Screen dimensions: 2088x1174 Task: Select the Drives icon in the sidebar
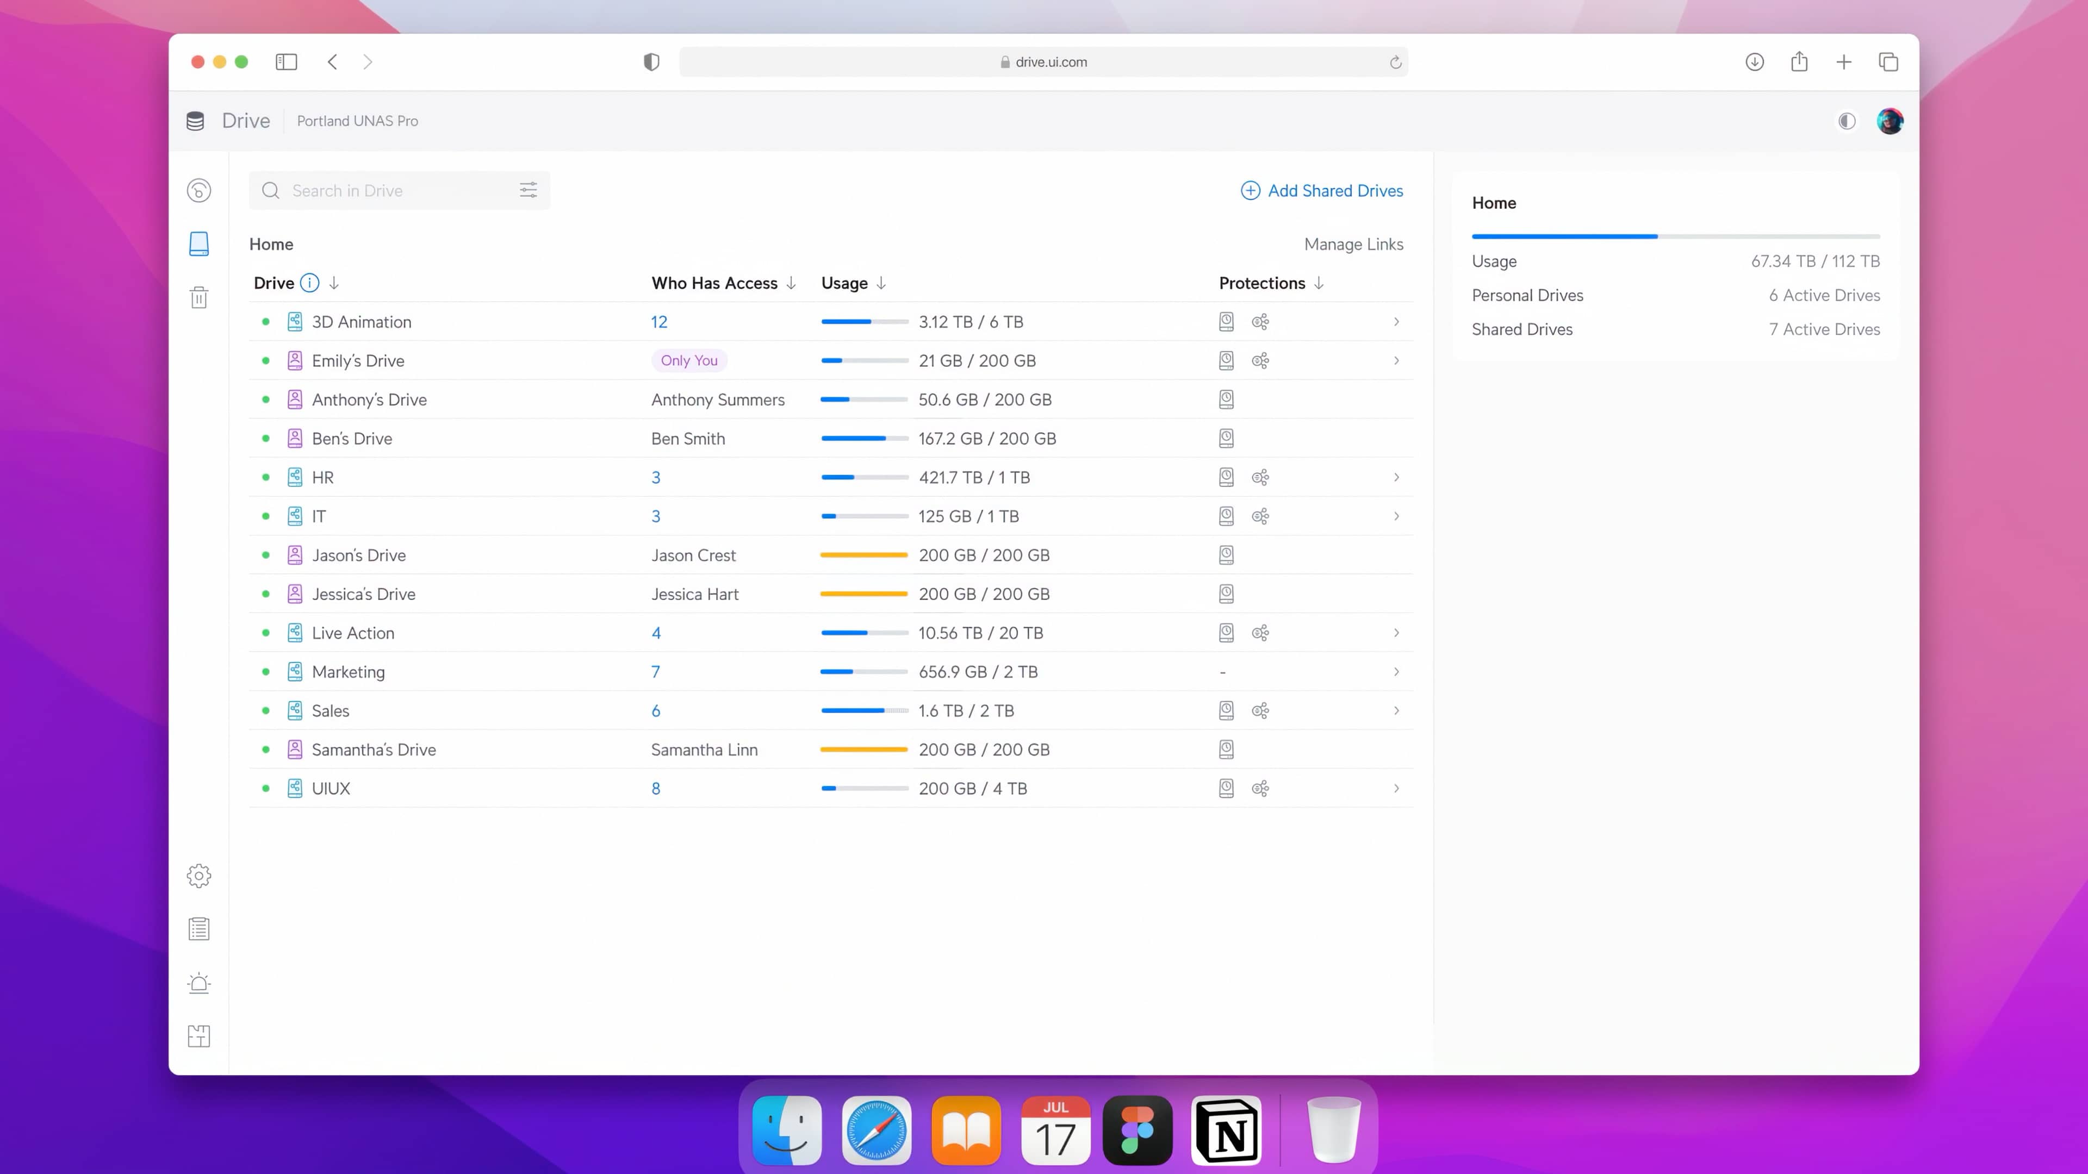tap(198, 243)
